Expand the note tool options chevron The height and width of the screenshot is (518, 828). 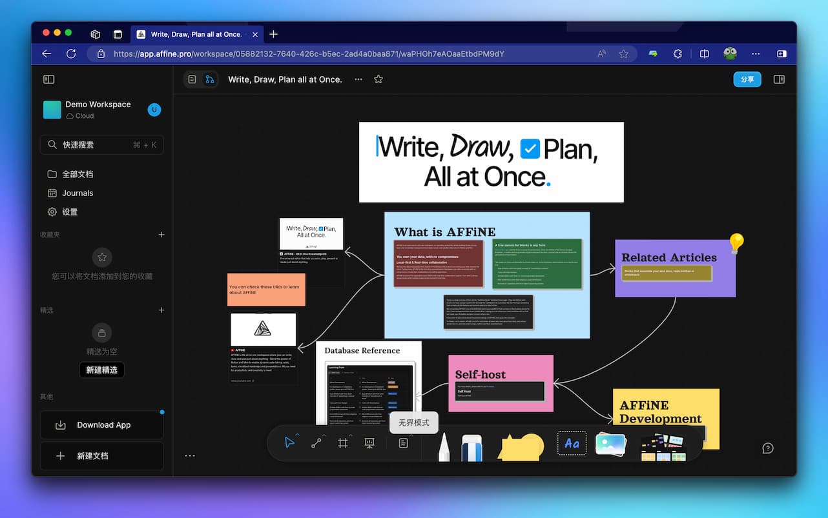(411, 435)
